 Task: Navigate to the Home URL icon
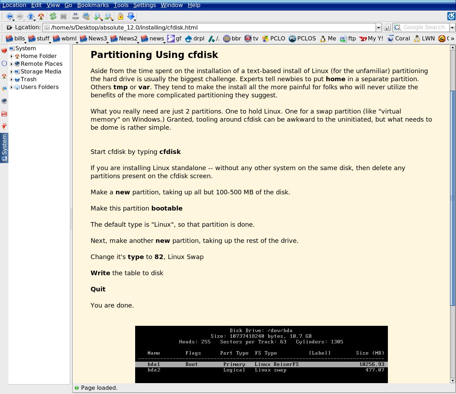click(x=41, y=16)
